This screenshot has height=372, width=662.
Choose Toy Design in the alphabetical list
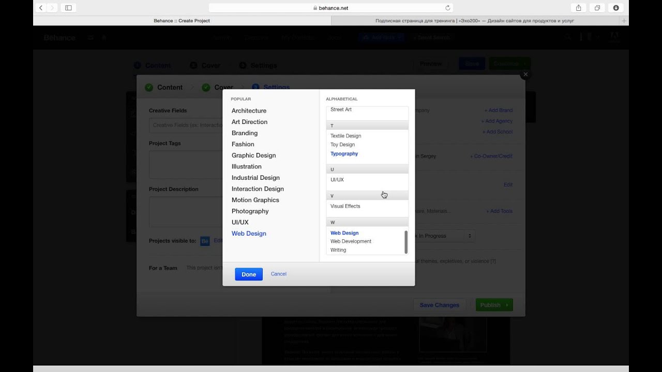342,145
